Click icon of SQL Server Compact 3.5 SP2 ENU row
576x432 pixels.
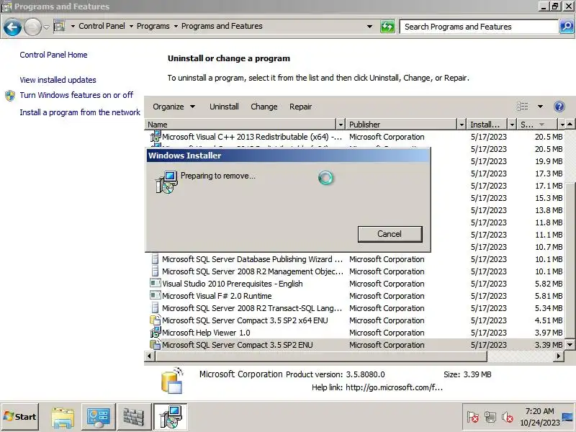156,345
